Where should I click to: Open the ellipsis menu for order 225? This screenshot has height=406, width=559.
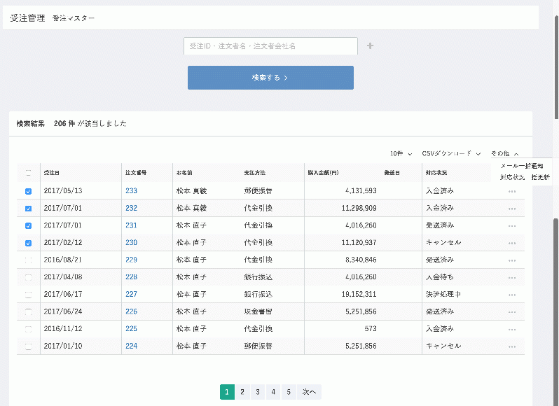[512, 330]
